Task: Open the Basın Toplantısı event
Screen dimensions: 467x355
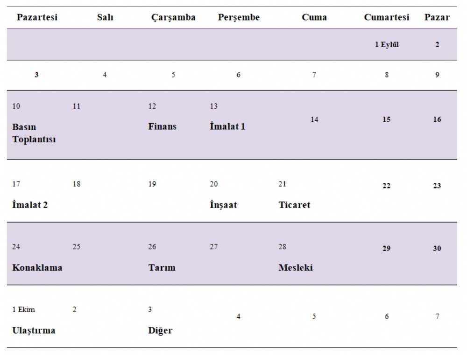Action: (x=34, y=133)
